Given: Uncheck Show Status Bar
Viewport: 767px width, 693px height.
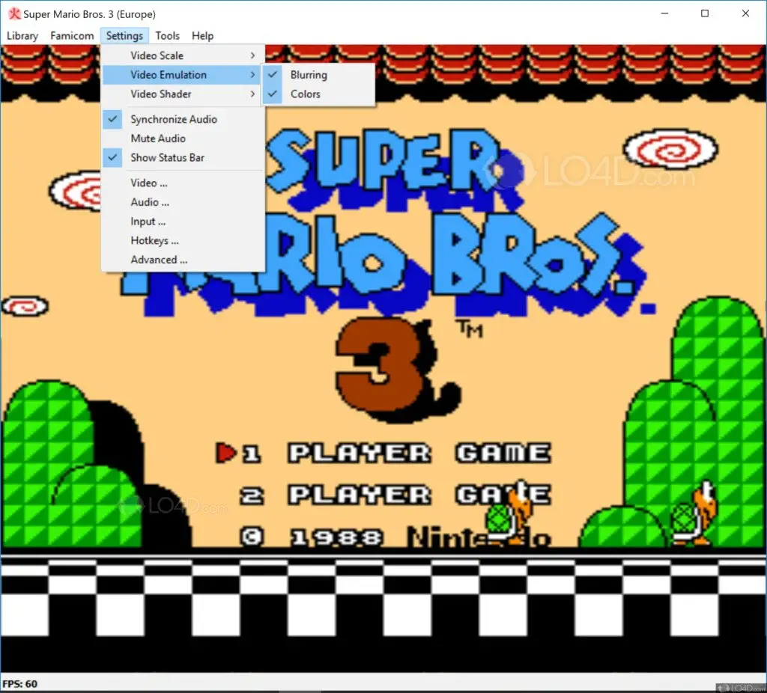Looking at the screenshot, I should [184, 157].
